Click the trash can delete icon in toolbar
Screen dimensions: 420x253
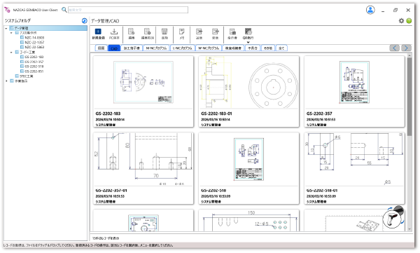point(164,32)
